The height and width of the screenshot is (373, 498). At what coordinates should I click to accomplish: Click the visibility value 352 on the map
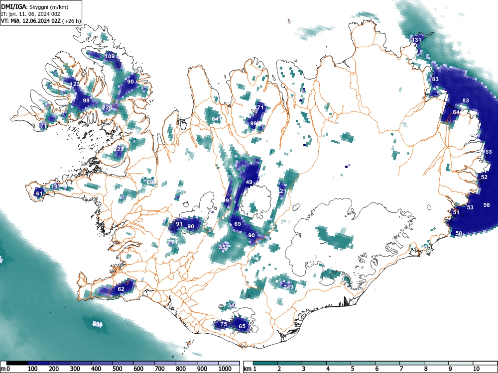(x=224, y=247)
